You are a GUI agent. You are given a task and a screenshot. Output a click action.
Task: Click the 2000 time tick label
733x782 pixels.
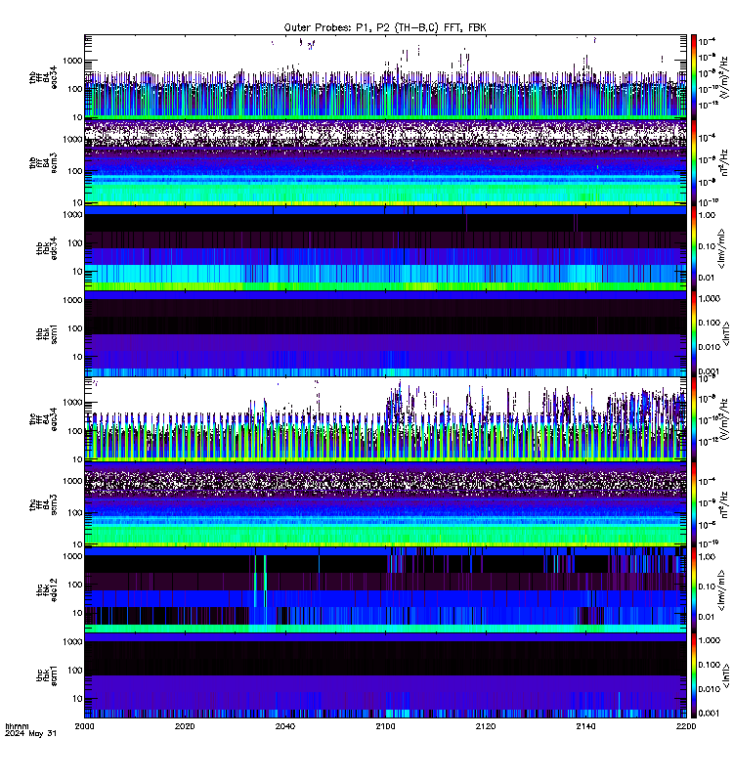tap(84, 726)
